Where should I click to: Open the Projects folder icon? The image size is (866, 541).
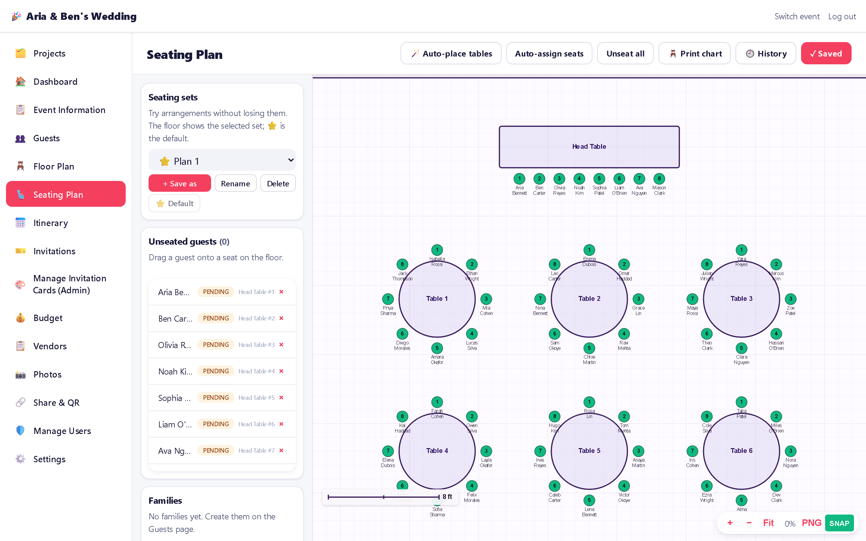tap(20, 53)
